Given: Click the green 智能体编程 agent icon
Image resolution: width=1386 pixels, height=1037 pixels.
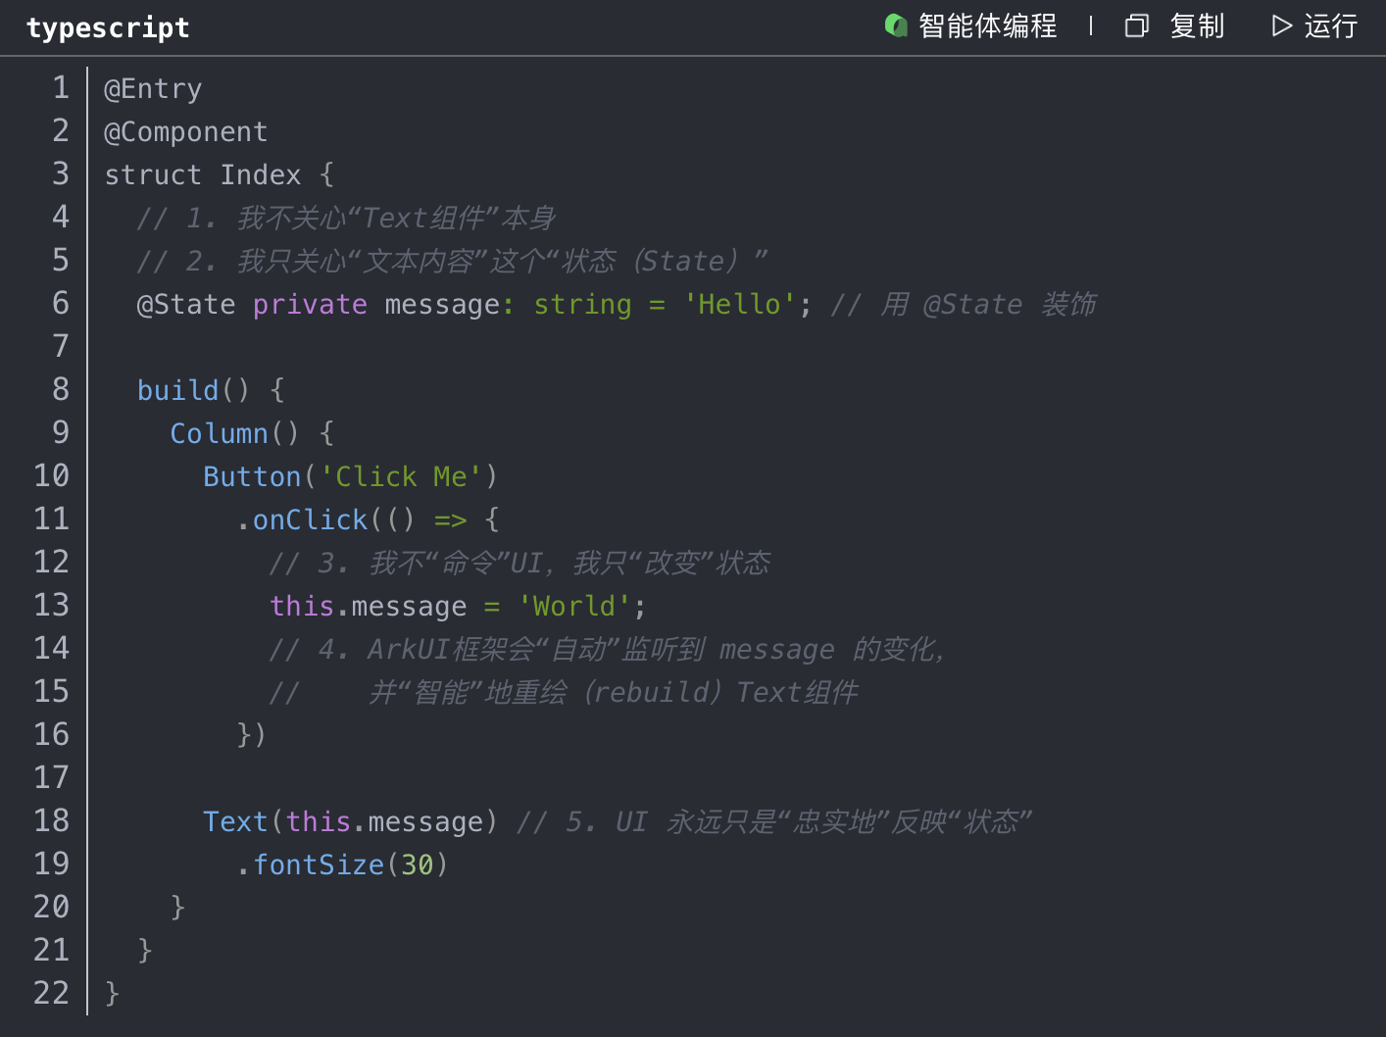Looking at the screenshot, I should tap(896, 25).
